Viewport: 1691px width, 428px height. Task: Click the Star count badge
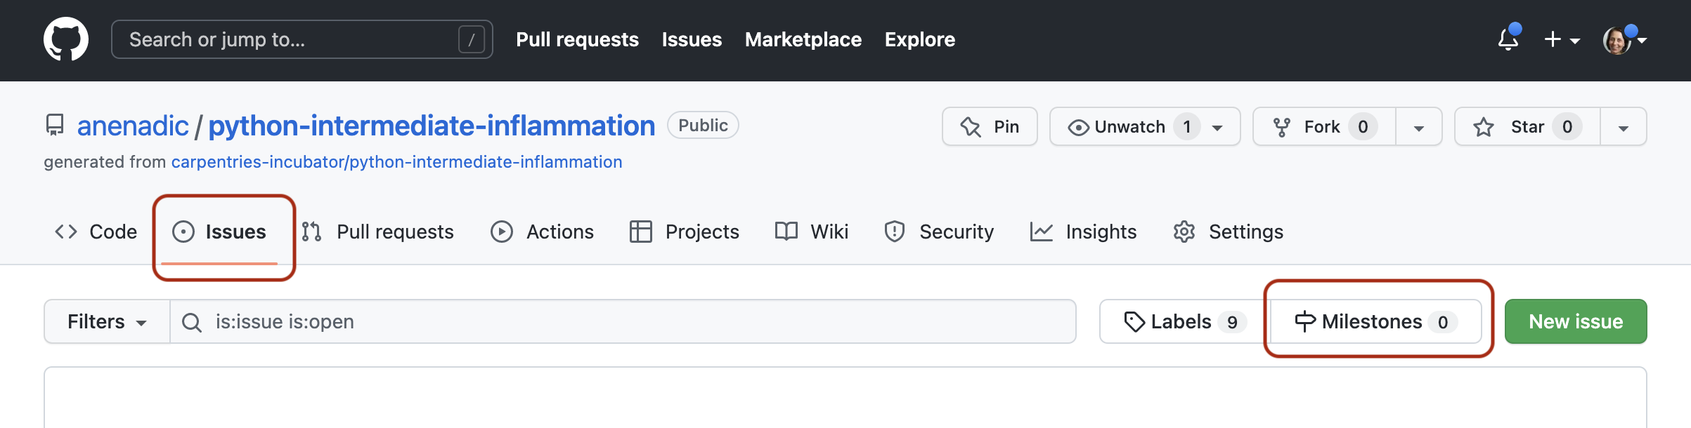pyautogui.click(x=1567, y=126)
